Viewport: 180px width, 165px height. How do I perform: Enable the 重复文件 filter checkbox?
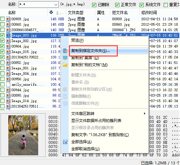[166, 5]
